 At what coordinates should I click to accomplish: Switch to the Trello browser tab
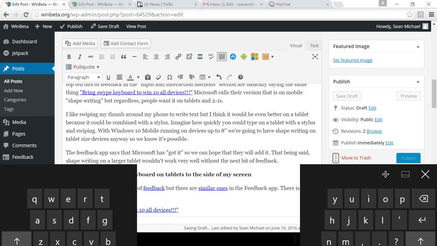click(x=167, y=4)
